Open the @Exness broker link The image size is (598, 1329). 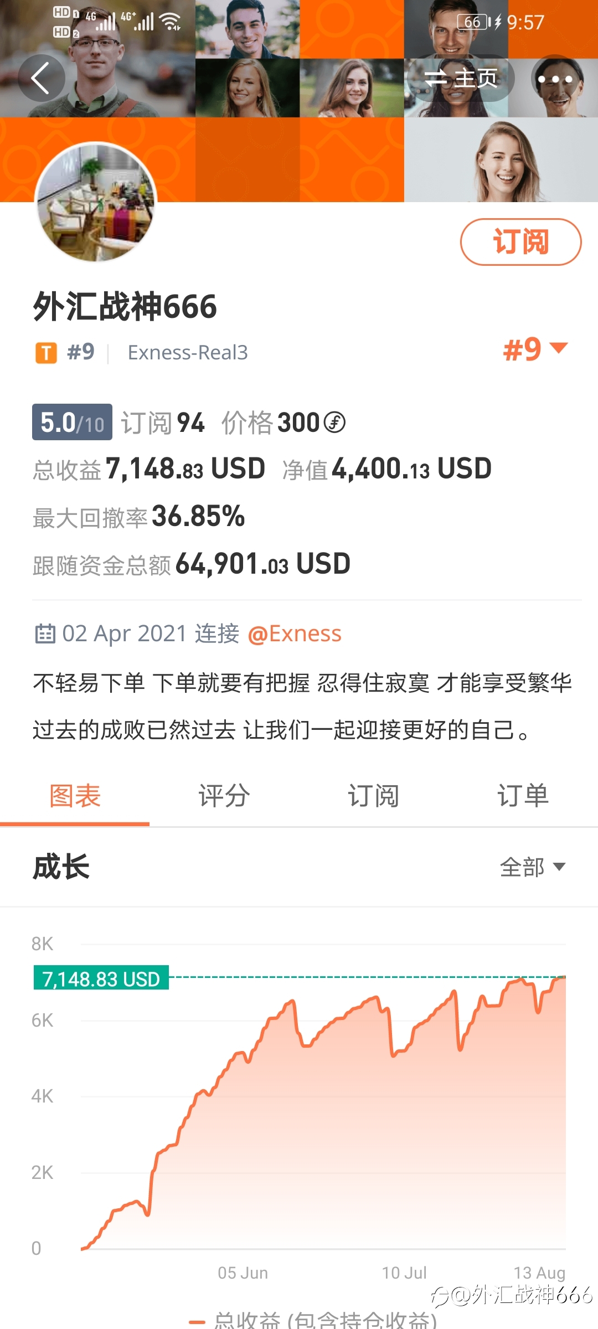[295, 633]
